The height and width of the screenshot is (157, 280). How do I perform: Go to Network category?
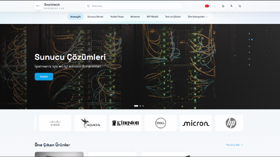[x=135, y=17]
